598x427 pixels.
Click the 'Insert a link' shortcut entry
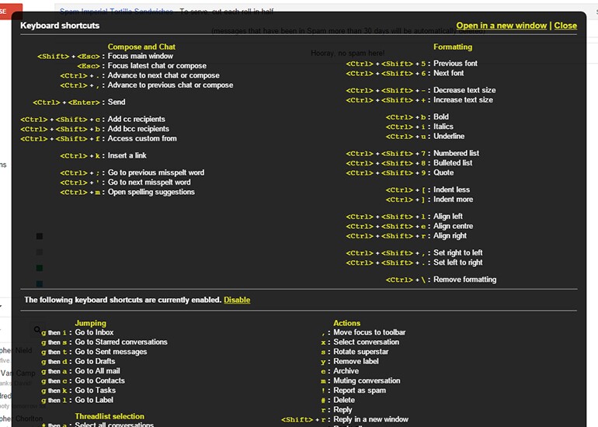tap(103, 155)
